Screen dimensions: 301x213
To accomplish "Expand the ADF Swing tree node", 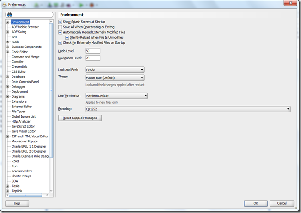I will 7,32.
